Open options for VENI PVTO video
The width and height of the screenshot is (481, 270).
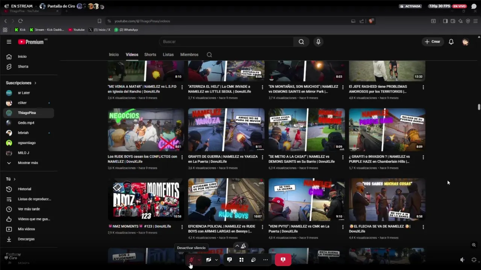tap(343, 227)
